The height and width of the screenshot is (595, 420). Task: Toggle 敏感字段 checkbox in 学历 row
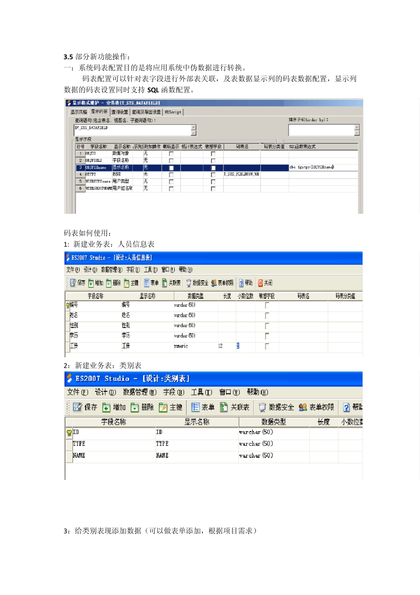[x=267, y=336]
